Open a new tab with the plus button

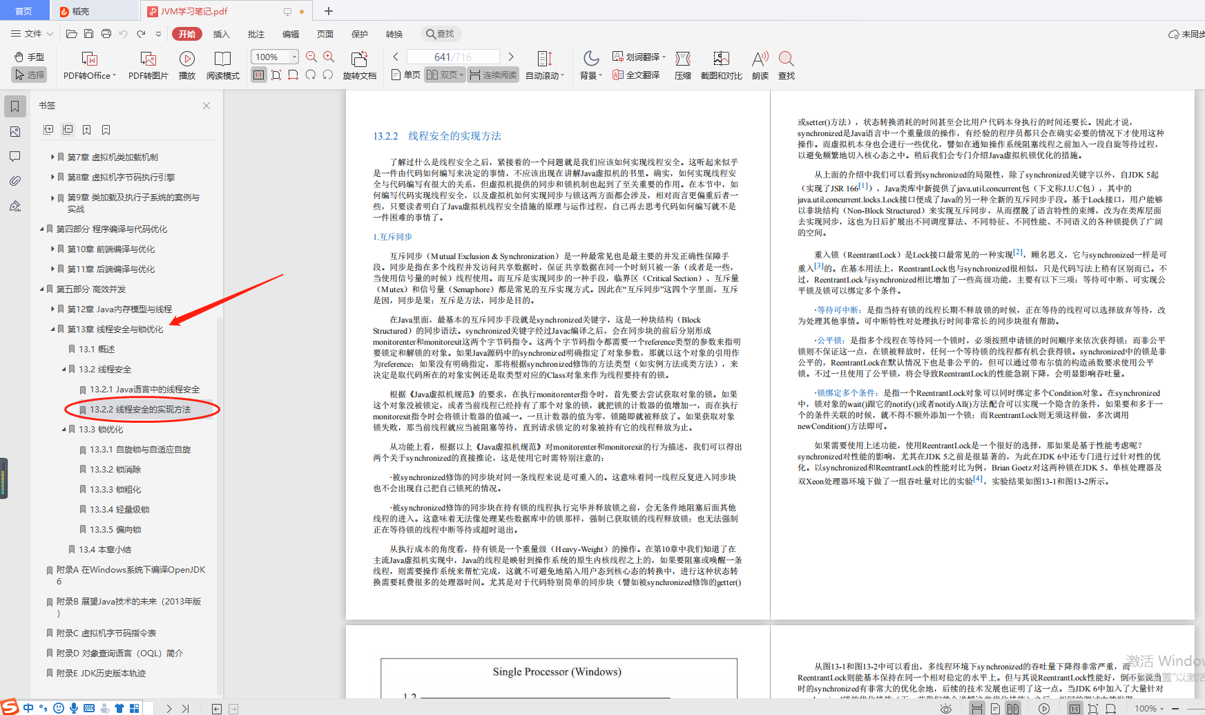(x=329, y=11)
